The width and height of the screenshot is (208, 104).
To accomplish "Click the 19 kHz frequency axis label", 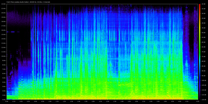I will [3, 17].
